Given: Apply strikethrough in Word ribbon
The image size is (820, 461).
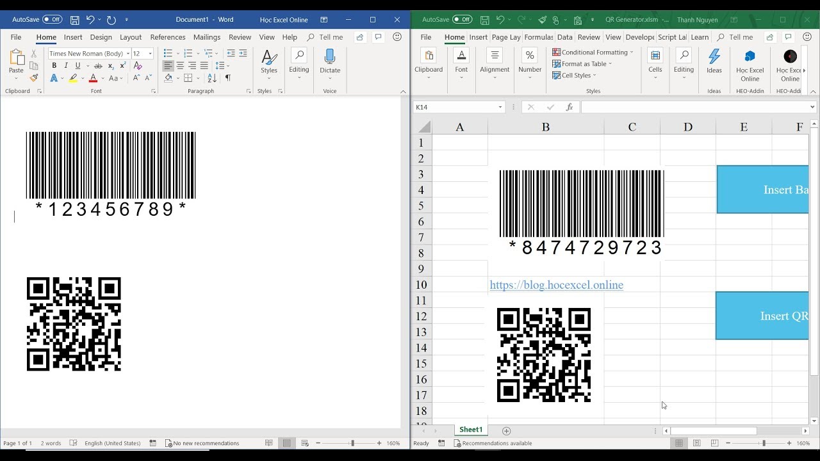Looking at the screenshot, I should [98, 65].
